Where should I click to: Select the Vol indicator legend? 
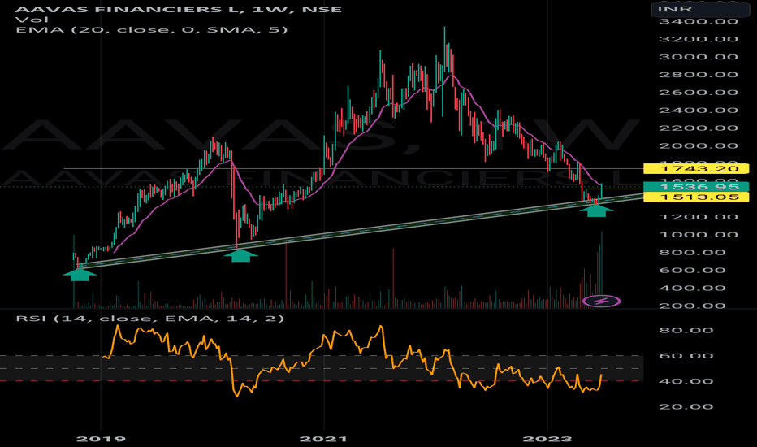click(32, 20)
